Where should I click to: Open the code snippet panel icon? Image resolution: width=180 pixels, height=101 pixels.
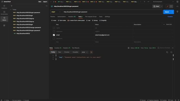click(177, 6)
